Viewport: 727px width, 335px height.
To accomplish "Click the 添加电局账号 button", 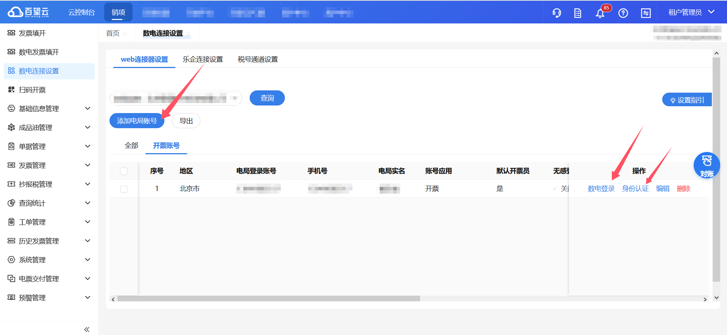I will 137,121.
